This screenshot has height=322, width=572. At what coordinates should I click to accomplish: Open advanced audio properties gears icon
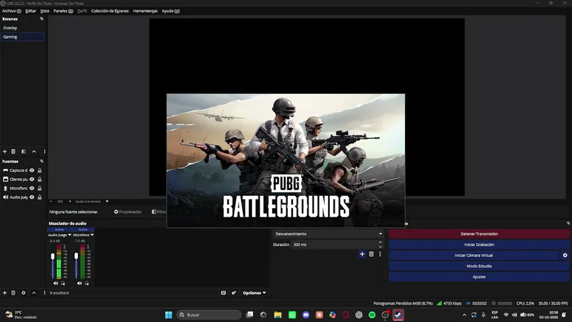pos(234,292)
